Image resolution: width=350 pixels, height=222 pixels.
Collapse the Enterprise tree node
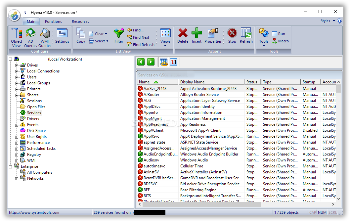click(11, 167)
